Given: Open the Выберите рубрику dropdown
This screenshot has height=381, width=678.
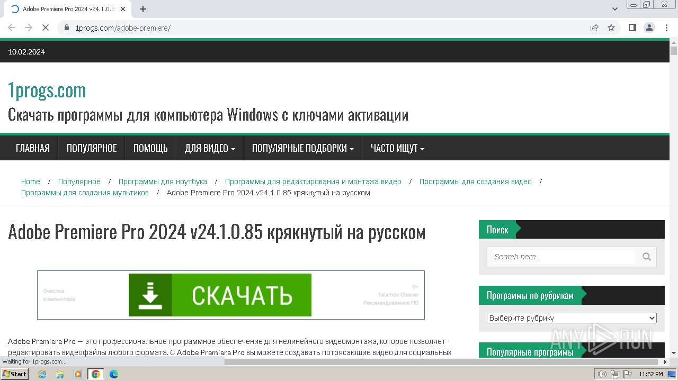Looking at the screenshot, I should point(572,318).
